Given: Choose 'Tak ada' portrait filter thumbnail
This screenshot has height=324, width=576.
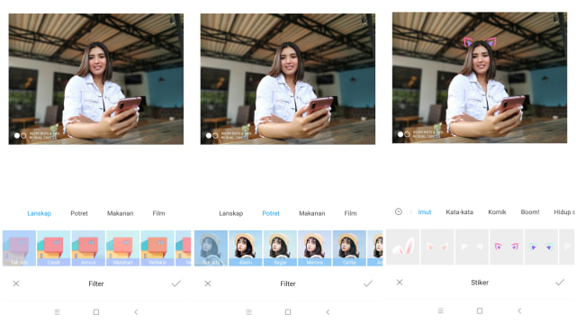Looking at the screenshot, I should [211, 248].
